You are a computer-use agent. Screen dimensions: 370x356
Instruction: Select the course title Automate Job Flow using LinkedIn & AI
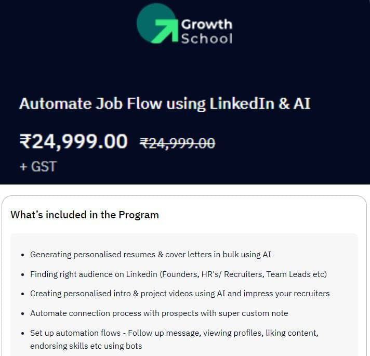tap(165, 103)
